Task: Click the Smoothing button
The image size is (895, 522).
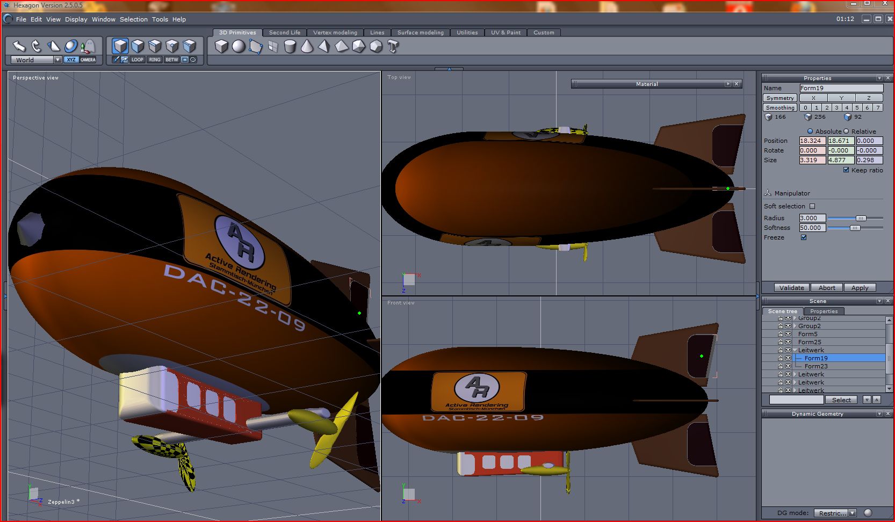Action: click(x=780, y=107)
